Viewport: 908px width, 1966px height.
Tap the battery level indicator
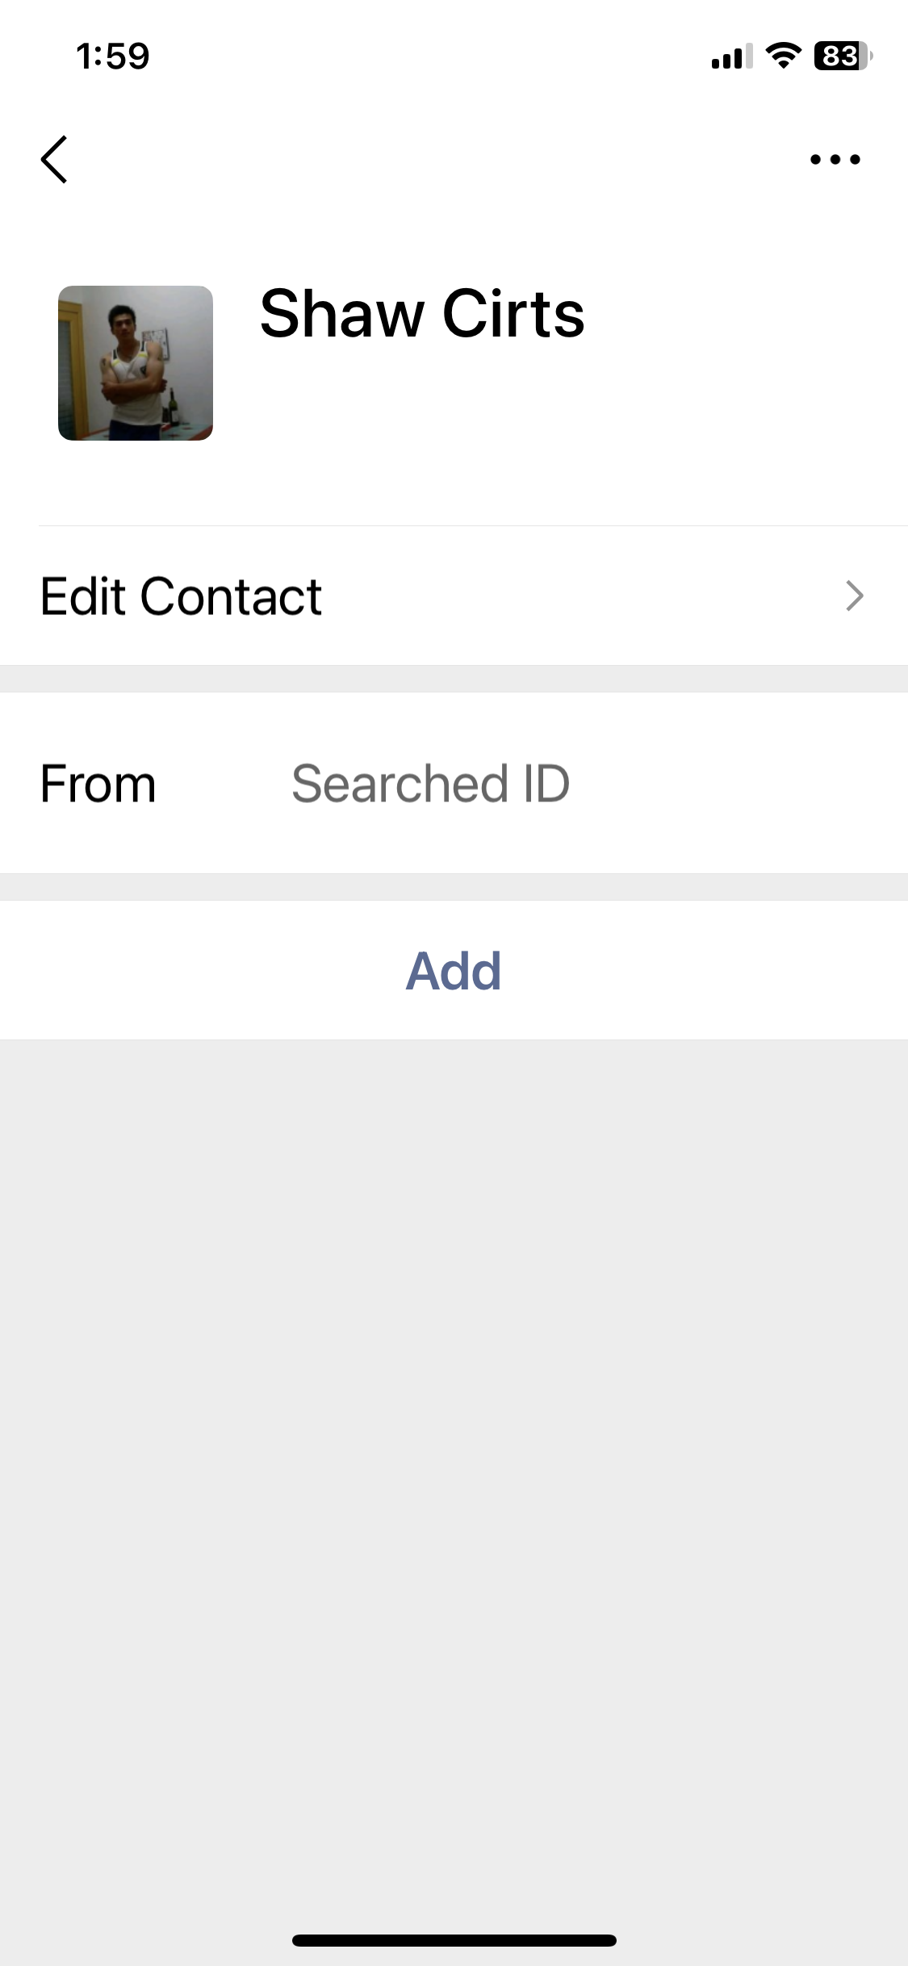coord(842,56)
